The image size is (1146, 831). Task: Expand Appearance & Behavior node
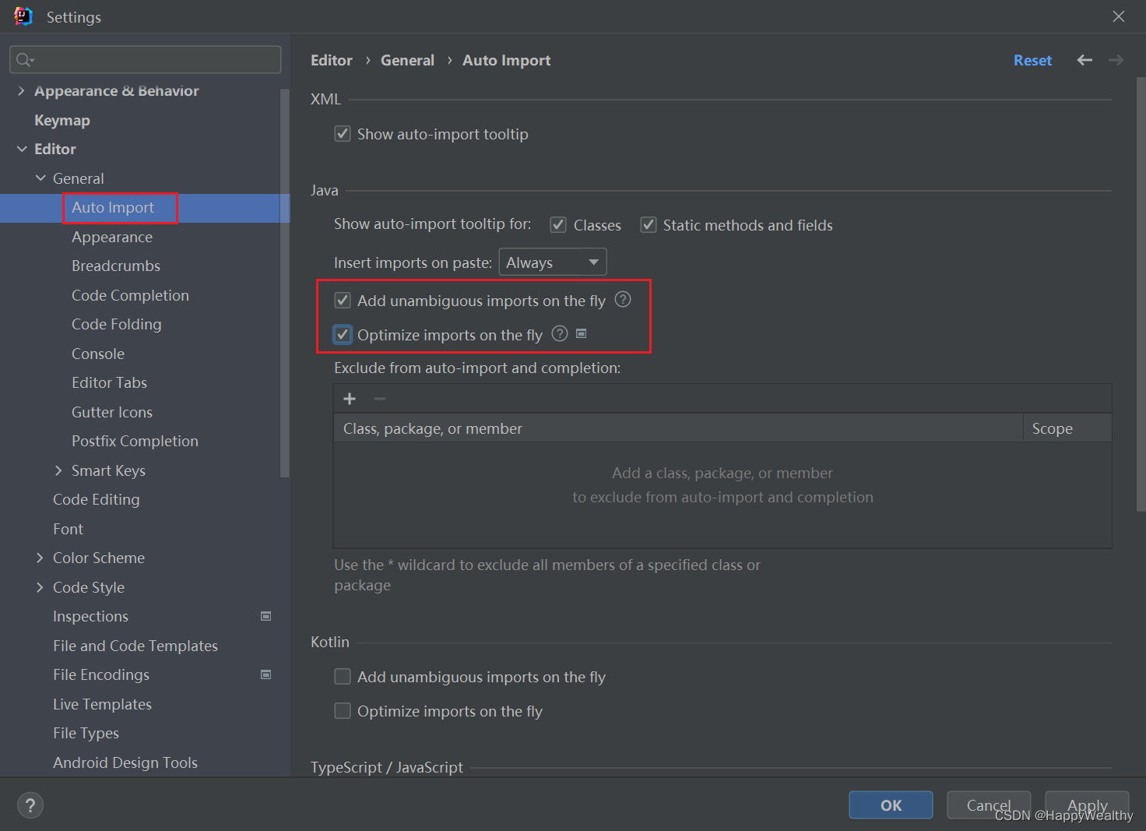21,91
